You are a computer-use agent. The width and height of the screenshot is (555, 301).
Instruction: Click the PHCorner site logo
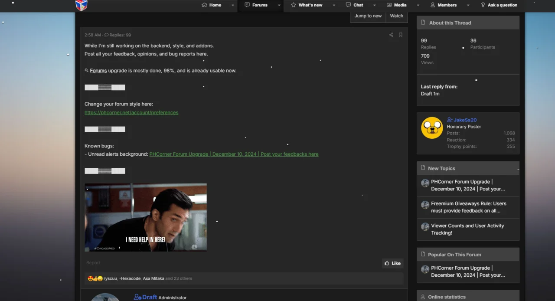click(x=82, y=5)
